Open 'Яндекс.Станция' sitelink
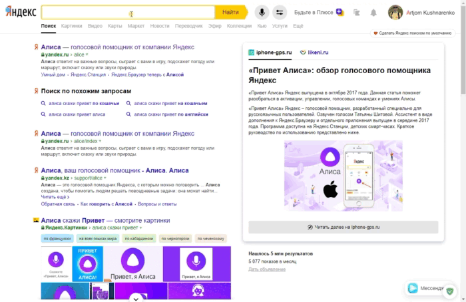Image resolution: width=466 pixels, height=302 pixels. click(89, 75)
